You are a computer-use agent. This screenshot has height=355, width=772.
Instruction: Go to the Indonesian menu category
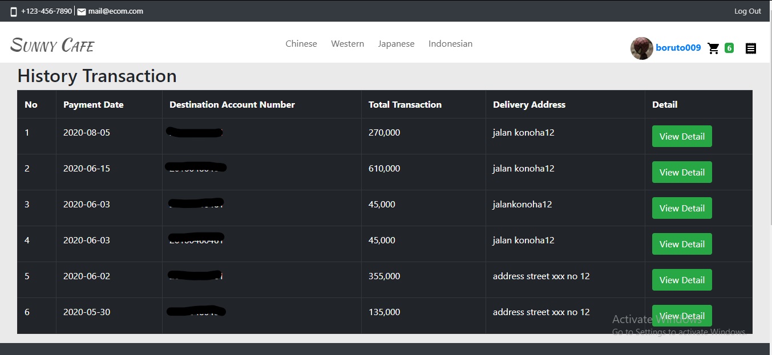[450, 44]
